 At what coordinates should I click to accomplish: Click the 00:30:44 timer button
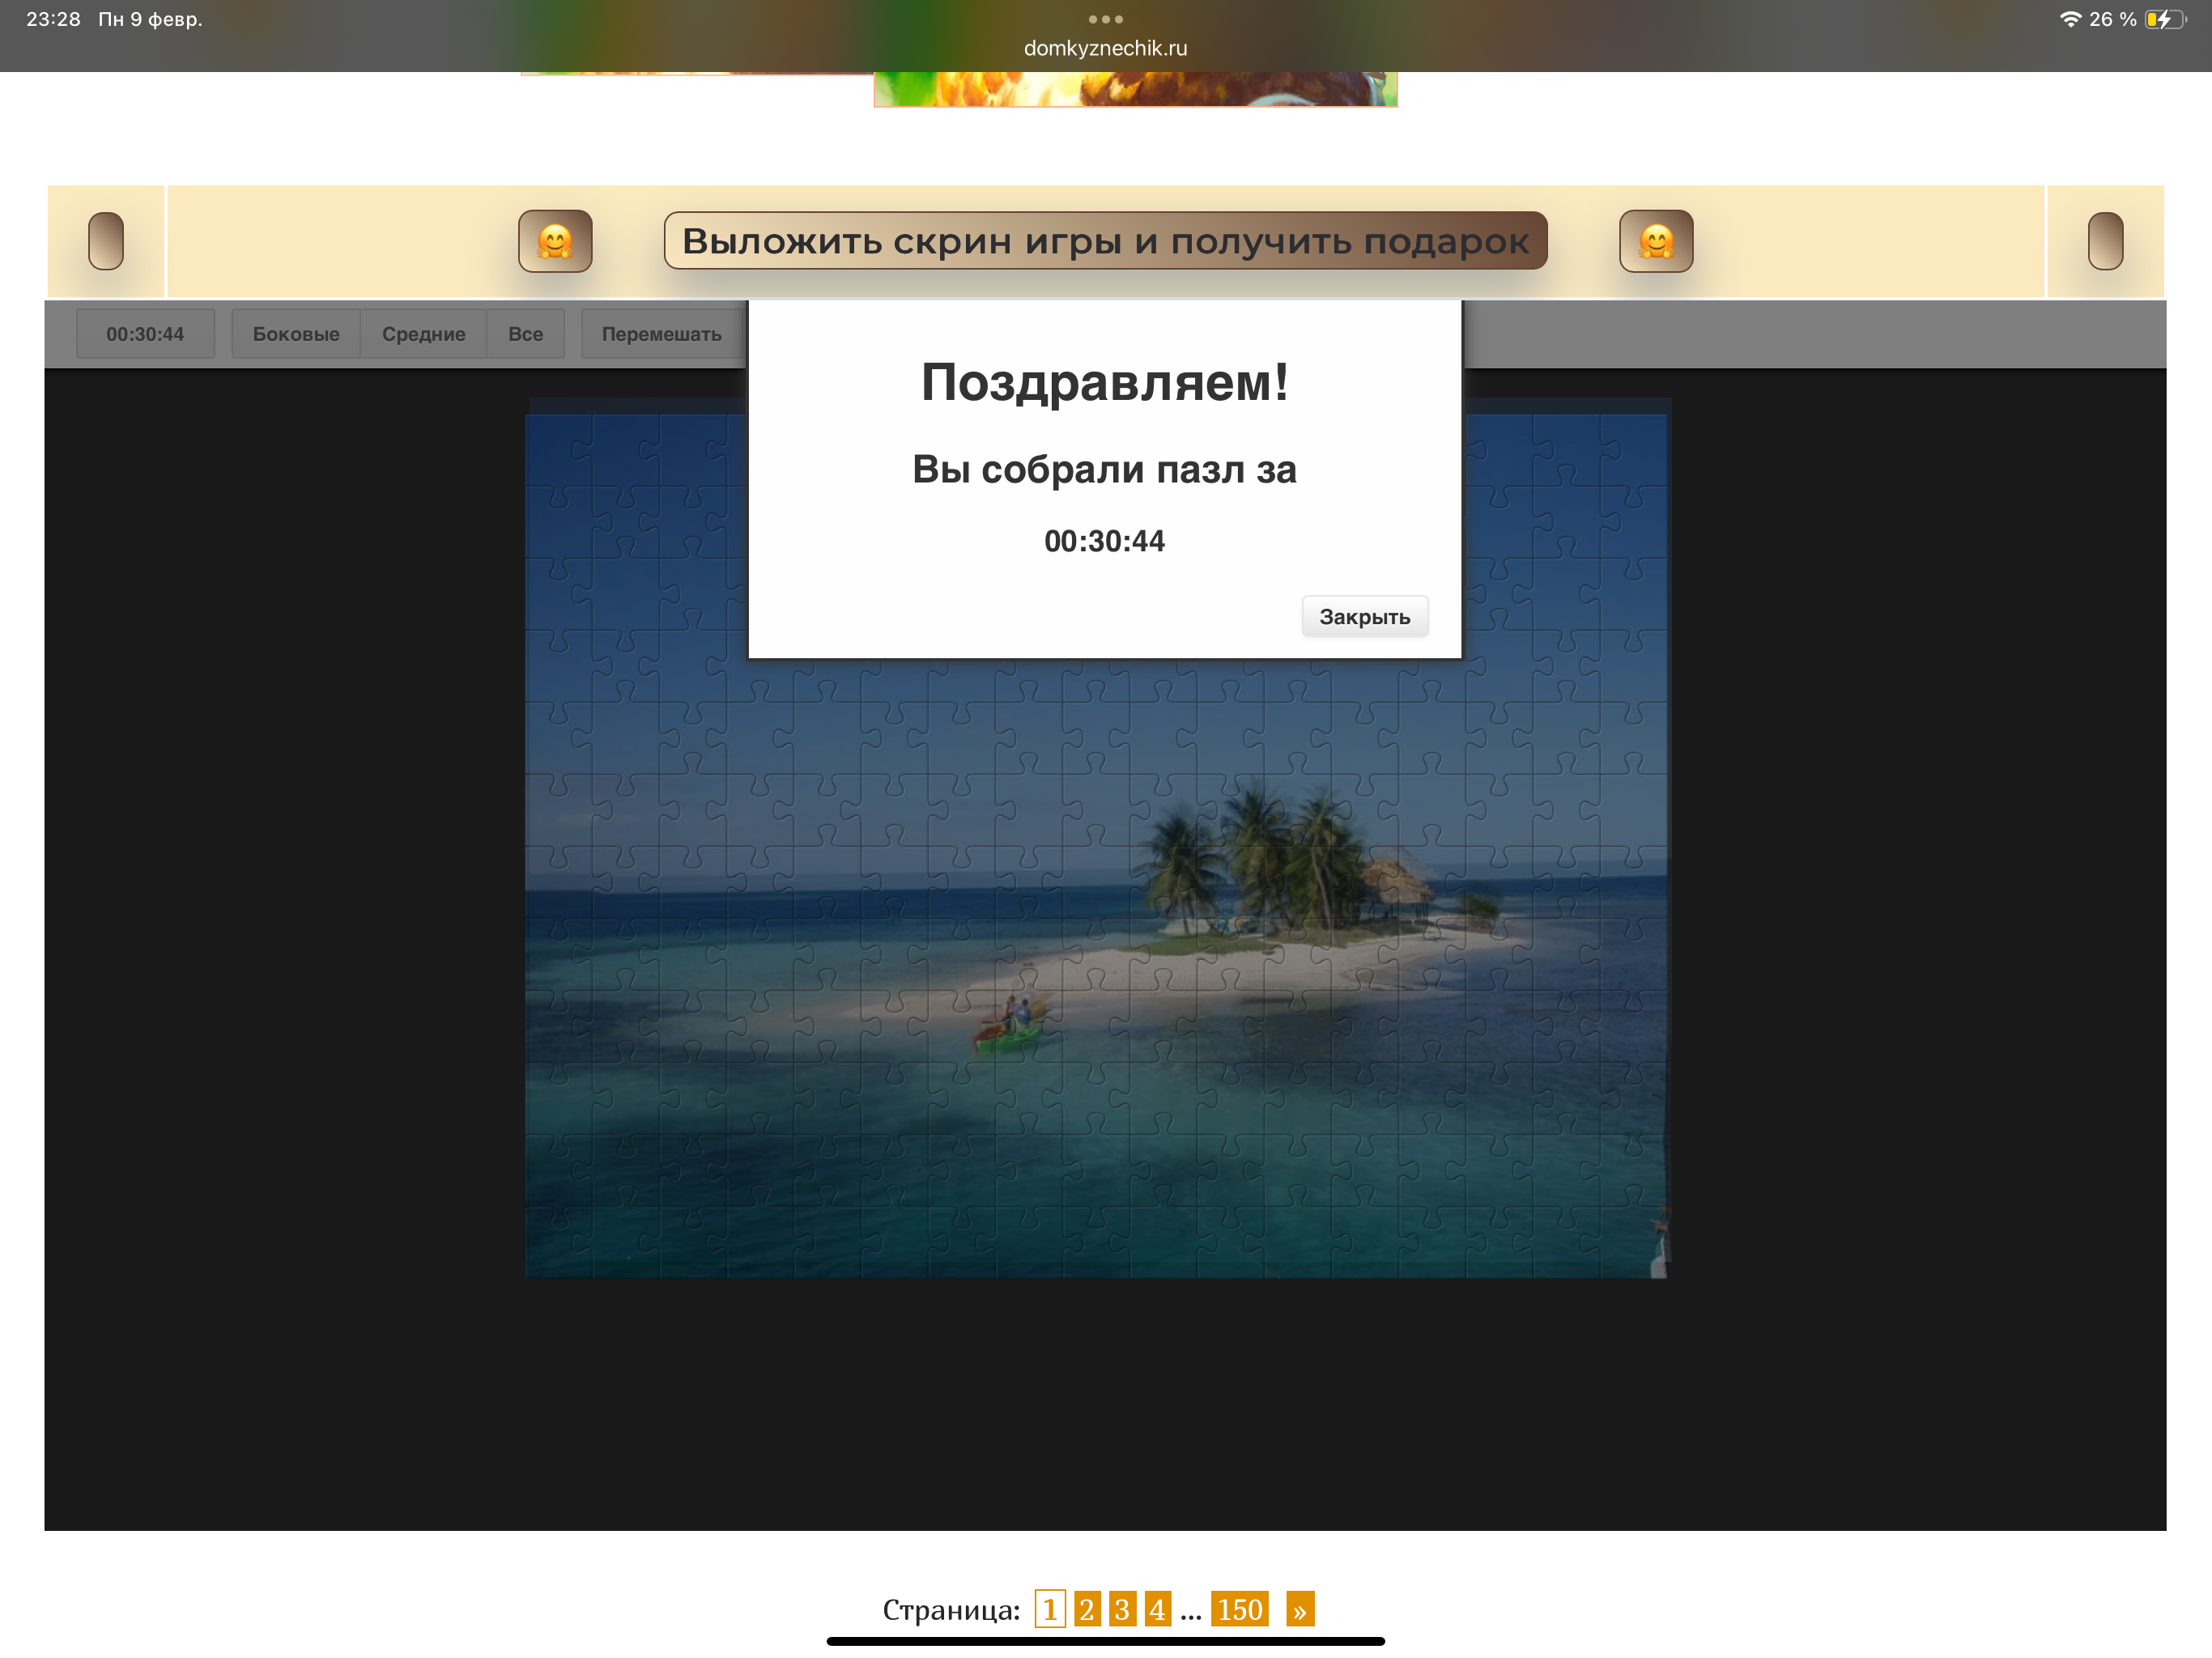[x=145, y=334]
